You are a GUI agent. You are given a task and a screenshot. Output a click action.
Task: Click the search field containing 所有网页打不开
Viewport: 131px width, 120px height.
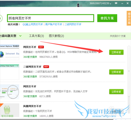pos(51,18)
